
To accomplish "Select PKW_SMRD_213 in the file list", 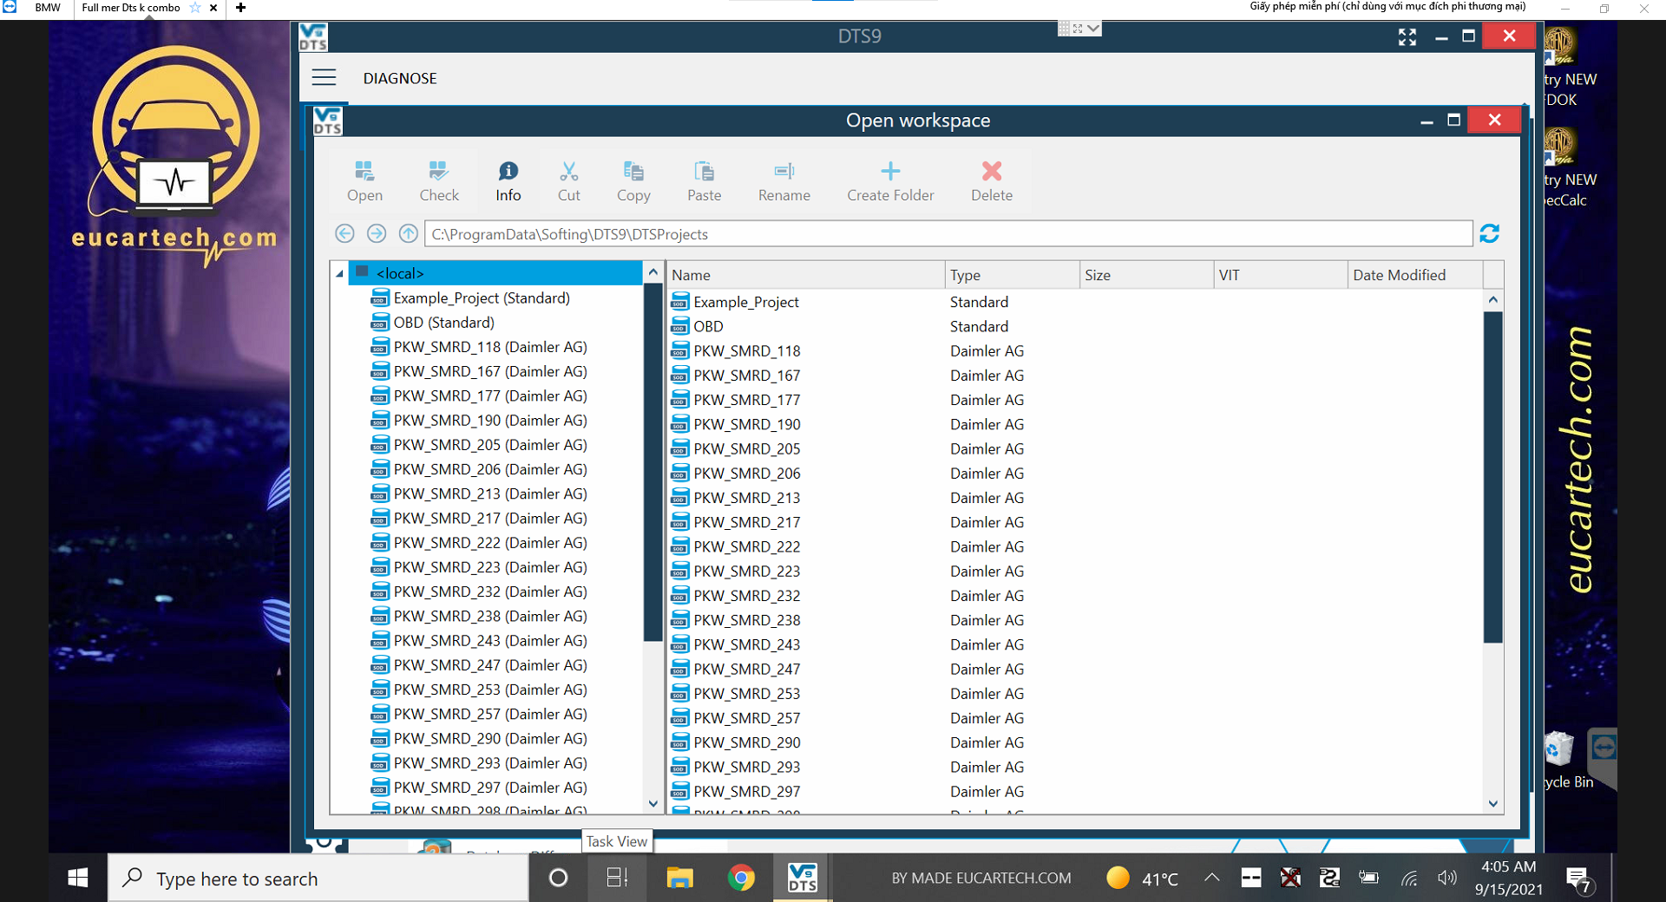I will click(x=747, y=497).
